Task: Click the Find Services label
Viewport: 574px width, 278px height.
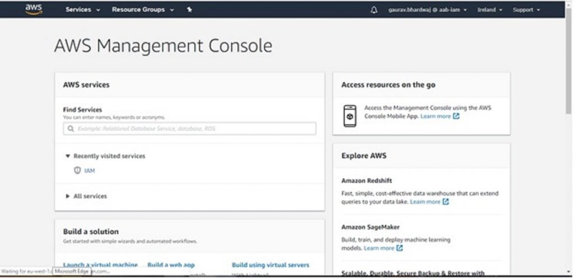Action: 82,110
